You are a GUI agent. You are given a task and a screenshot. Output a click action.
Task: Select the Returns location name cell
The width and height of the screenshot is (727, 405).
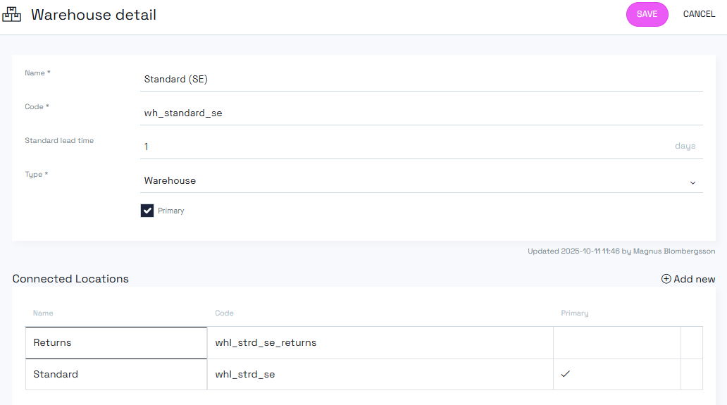point(116,343)
